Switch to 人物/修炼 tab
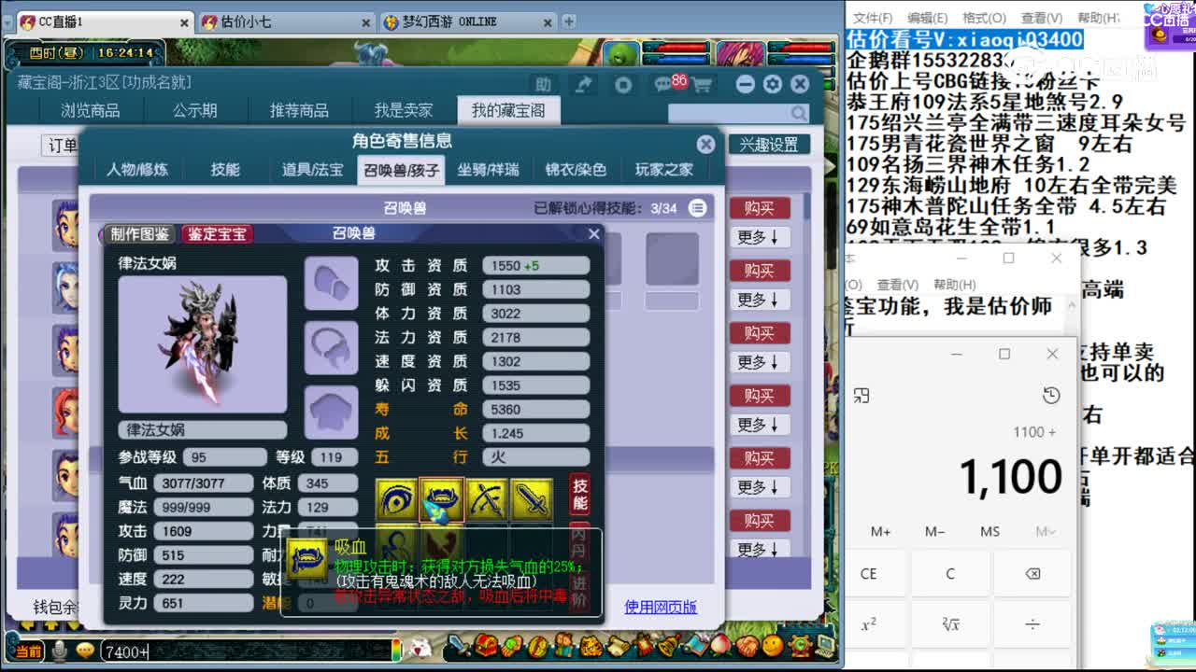The image size is (1196, 672). pyautogui.click(x=137, y=170)
